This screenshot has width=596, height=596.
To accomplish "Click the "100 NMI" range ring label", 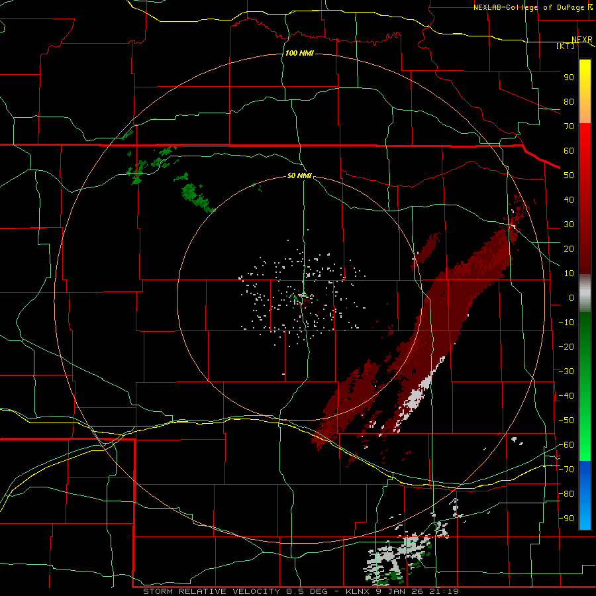I will [299, 53].
